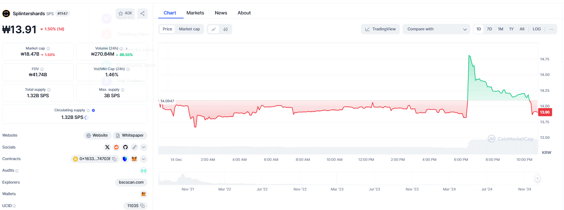Select Price chart view
The image size is (564, 210).
[x=167, y=29]
